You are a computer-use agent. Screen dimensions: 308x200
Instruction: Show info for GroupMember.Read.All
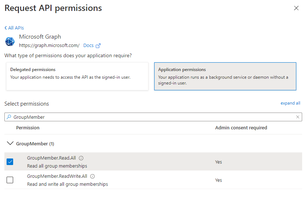pyautogui.click(x=81, y=158)
